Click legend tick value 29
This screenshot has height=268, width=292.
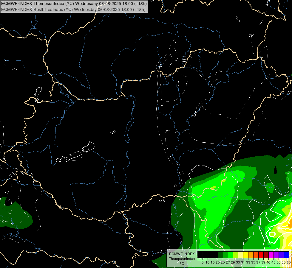pyautogui.click(x=233, y=262)
